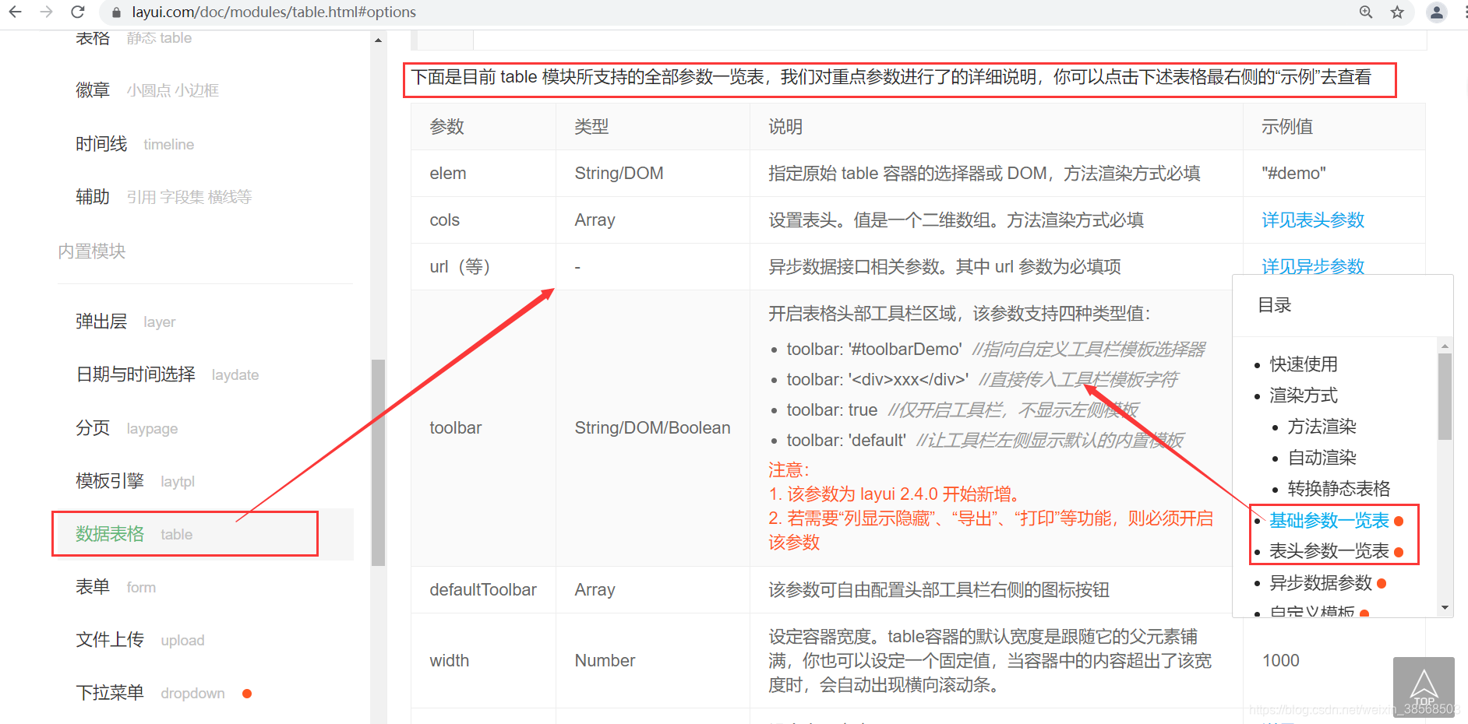The height and width of the screenshot is (724, 1468).
Task: Click sidebar scroll up arrow
Action: [378, 40]
